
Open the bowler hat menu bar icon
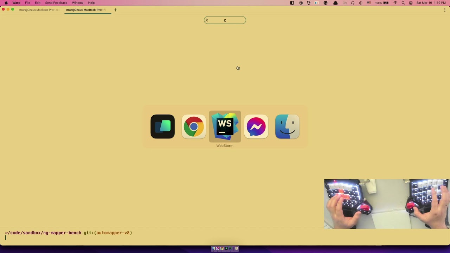click(x=335, y=3)
